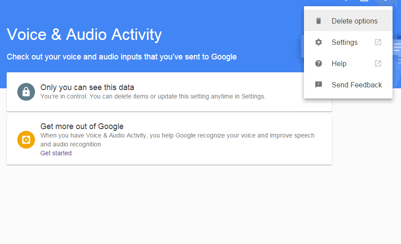Select Send Feedback from the dropdown menu
Viewport: 401px width, 244px height.
(356, 85)
